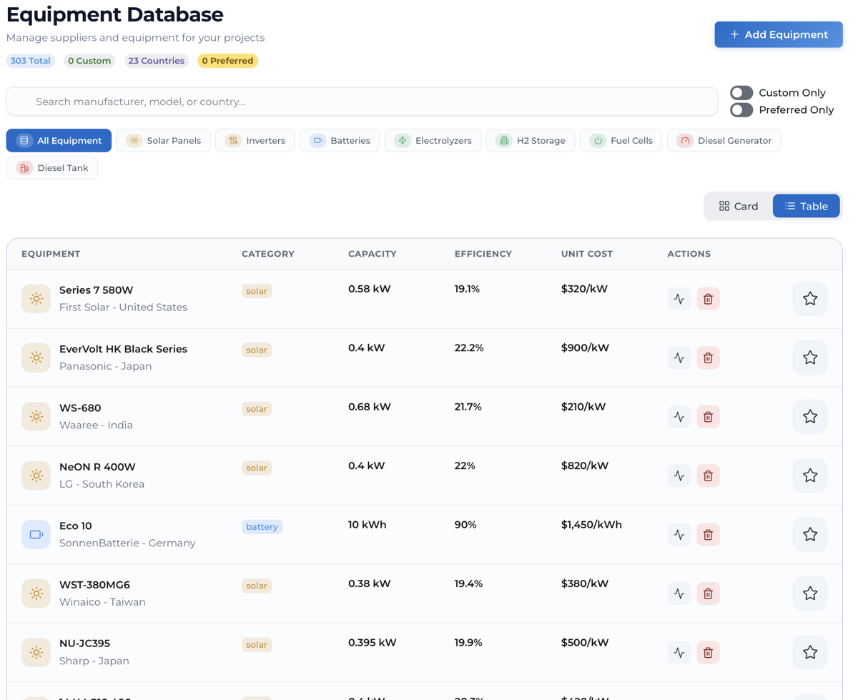This screenshot has width=858, height=700.
Task: Filter by Fuel Cells
Action: (621, 141)
